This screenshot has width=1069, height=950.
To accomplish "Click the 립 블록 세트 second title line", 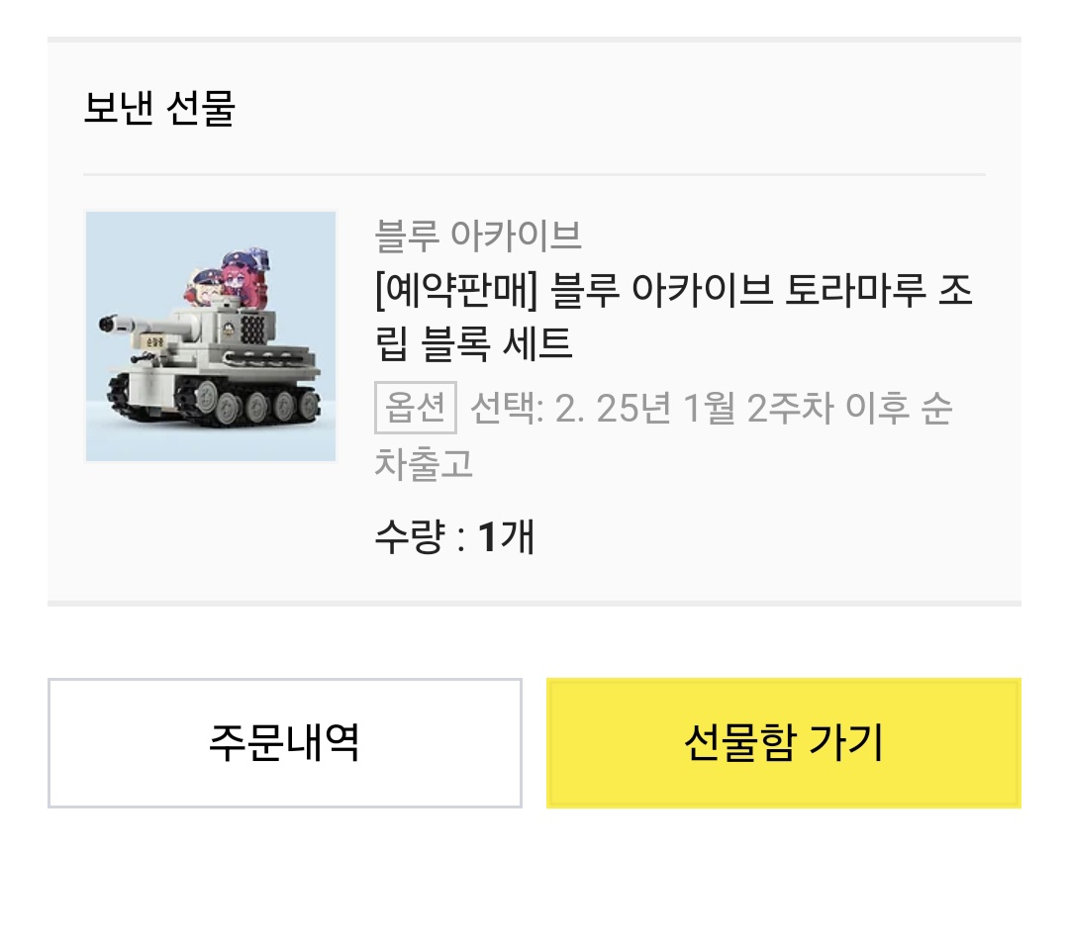I will tap(474, 344).
